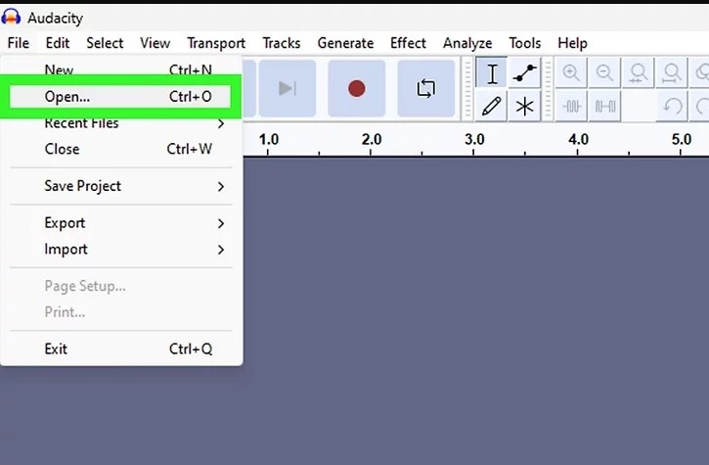Click Trim audio outside selection icon
709x465 pixels.
[572, 106]
